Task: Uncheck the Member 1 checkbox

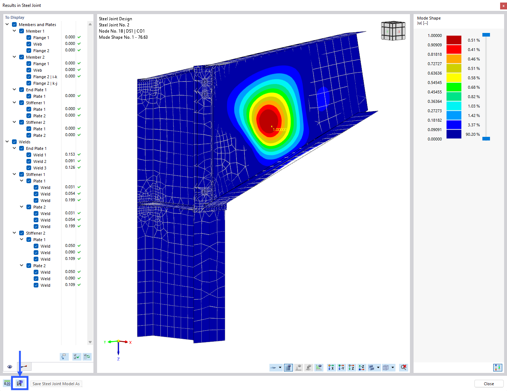Action: click(x=22, y=31)
